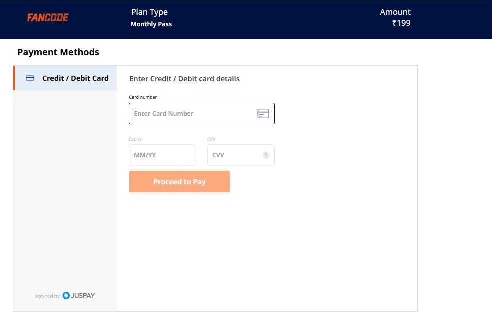The height and width of the screenshot is (313, 492).
Task: Click the CVV help question mark icon
Action: coord(266,155)
